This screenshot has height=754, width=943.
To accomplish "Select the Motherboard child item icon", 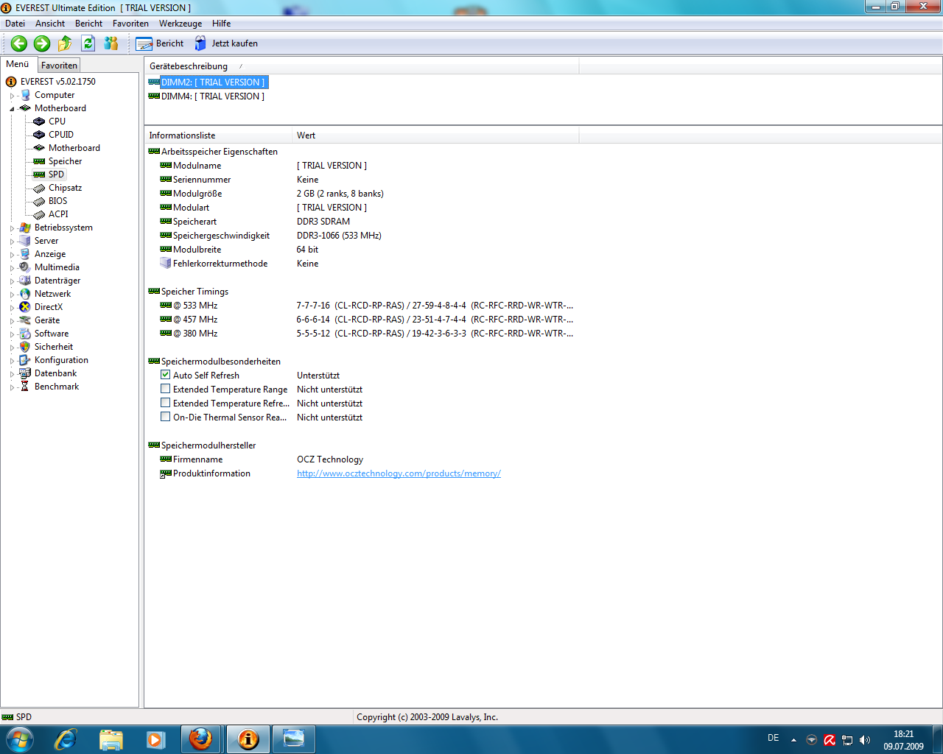I will point(39,148).
